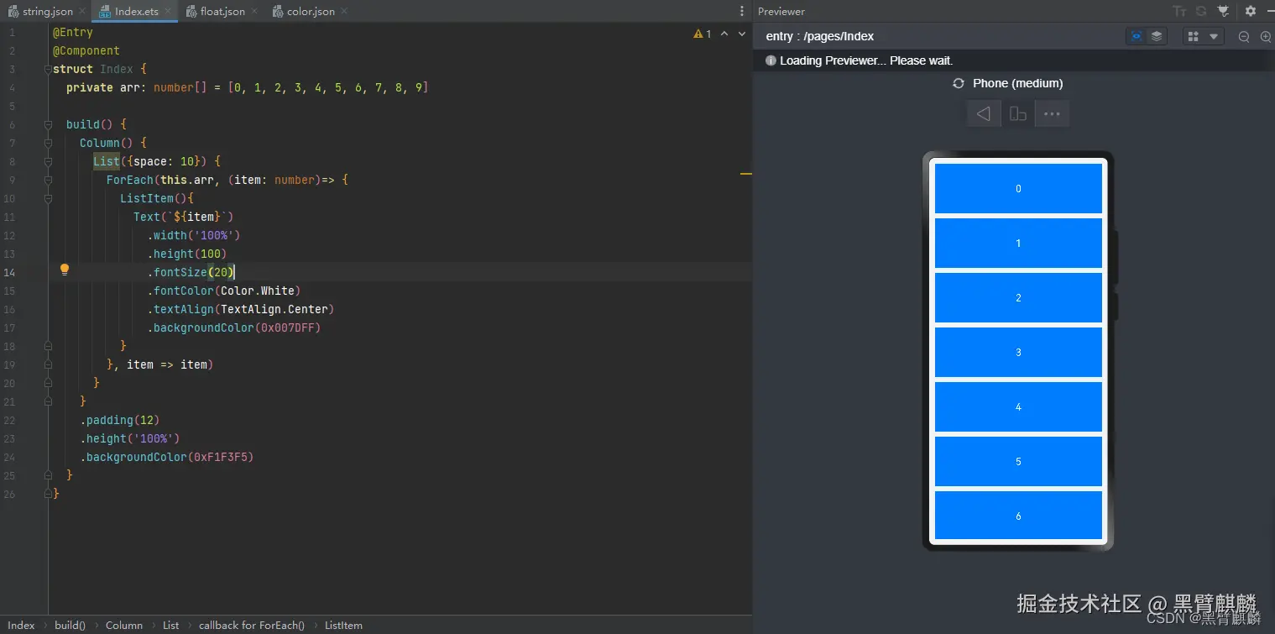This screenshot has height=634, width=1275.
Task: Click the plug icon in the Previewer header
Action: point(1223,11)
